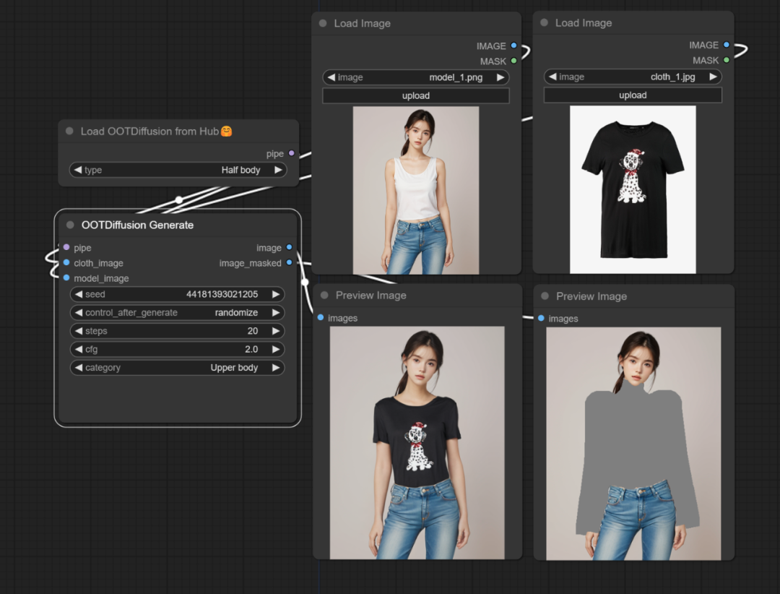
Task: Increase the seed value
Action: (x=276, y=294)
